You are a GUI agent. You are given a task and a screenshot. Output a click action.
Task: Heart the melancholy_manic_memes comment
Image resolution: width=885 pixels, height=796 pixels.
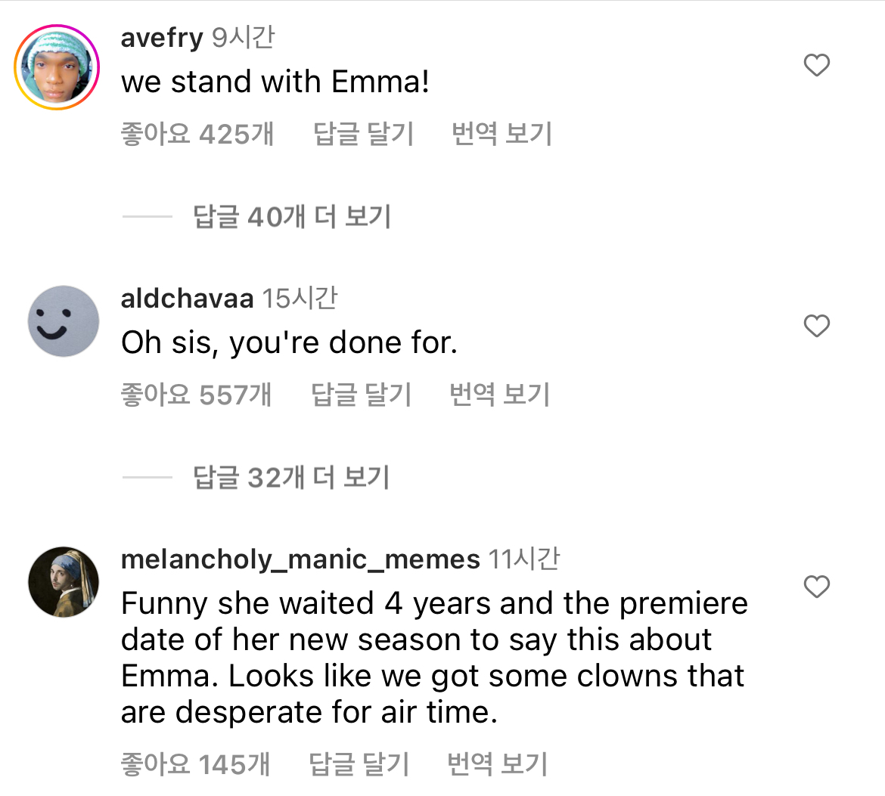pyautogui.click(x=816, y=587)
